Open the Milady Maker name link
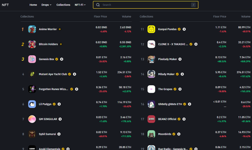252x150 pixels. coord(166,74)
